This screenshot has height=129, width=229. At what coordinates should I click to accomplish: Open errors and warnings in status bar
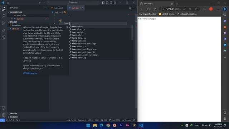click(10, 120)
